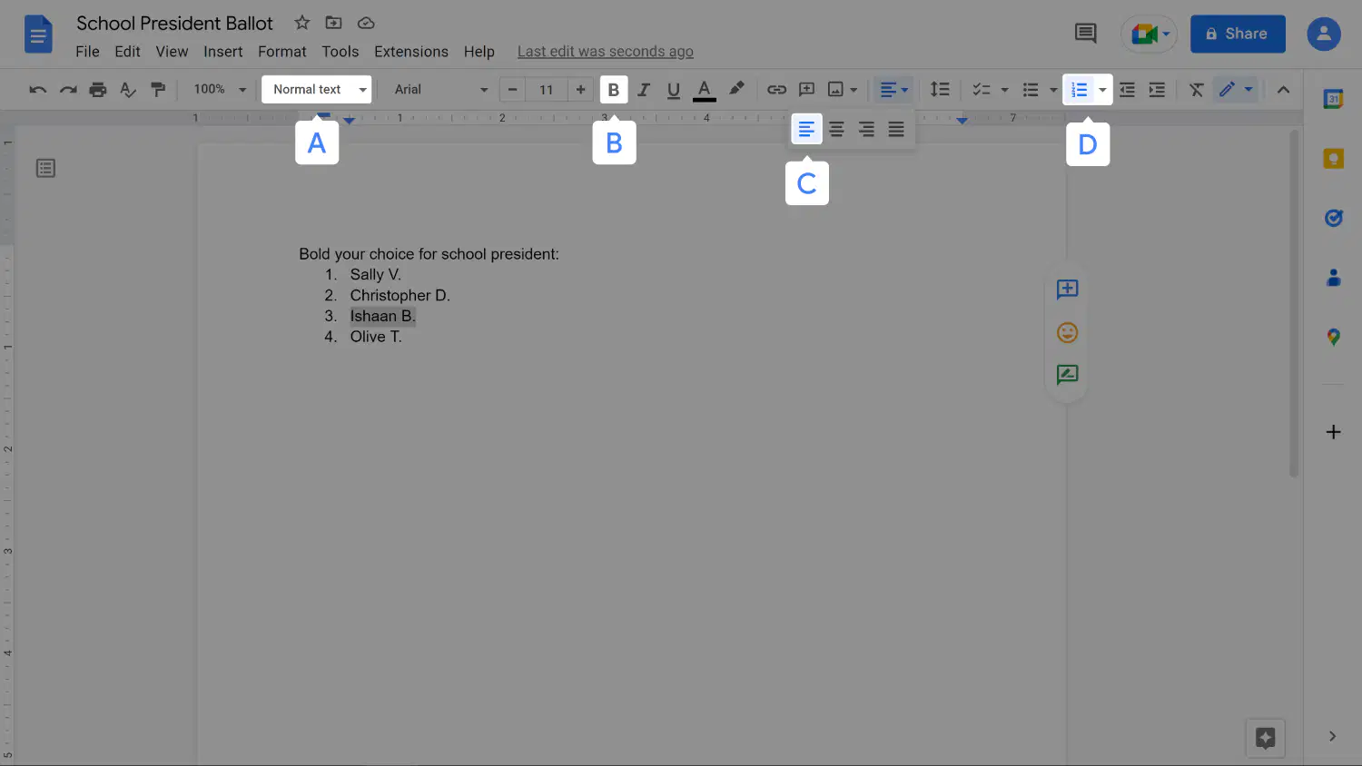Open the Format menu
1362x766 pixels.
pos(282,52)
